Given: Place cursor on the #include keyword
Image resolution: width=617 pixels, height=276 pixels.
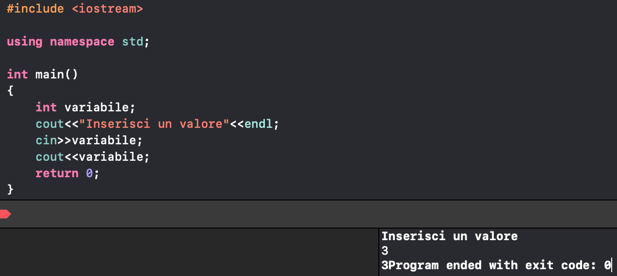Looking at the screenshot, I should pos(35,9).
